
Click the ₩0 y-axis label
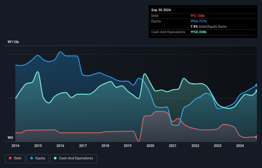(10, 138)
